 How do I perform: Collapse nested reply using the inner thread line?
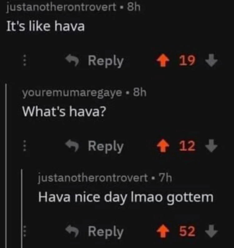click(22, 208)
